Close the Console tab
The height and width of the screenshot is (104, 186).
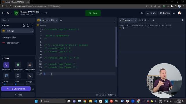pos(135,20)
